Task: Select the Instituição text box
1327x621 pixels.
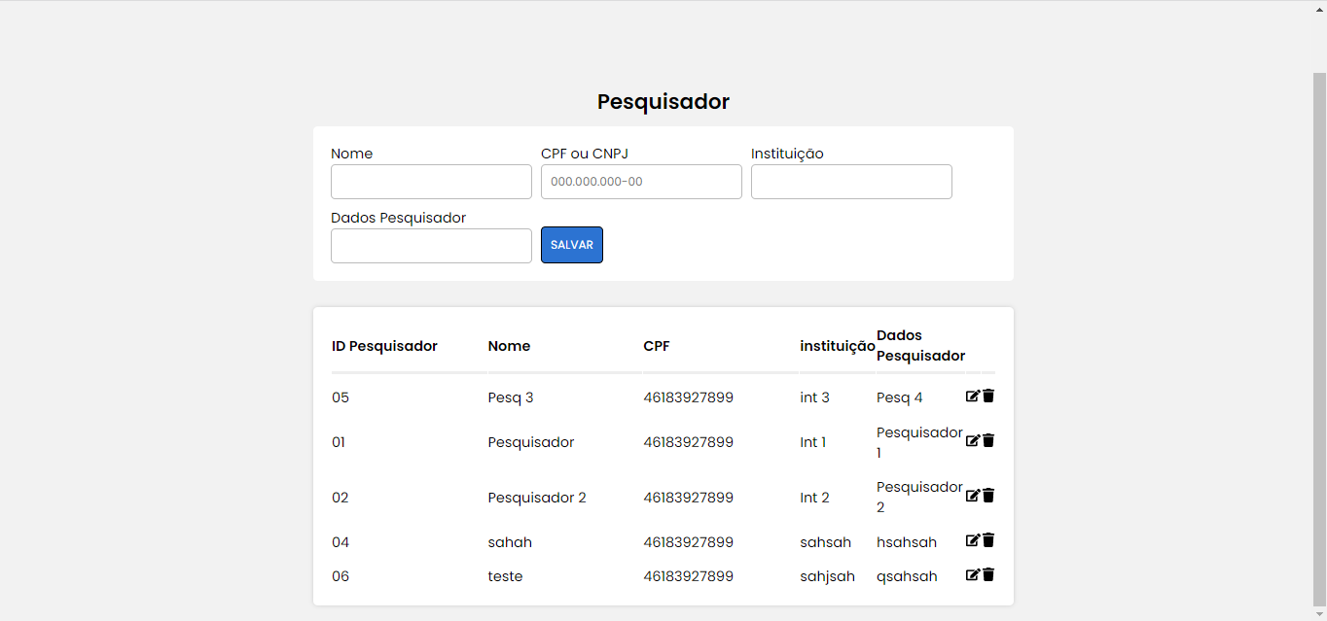Action: tap(851, 181)
